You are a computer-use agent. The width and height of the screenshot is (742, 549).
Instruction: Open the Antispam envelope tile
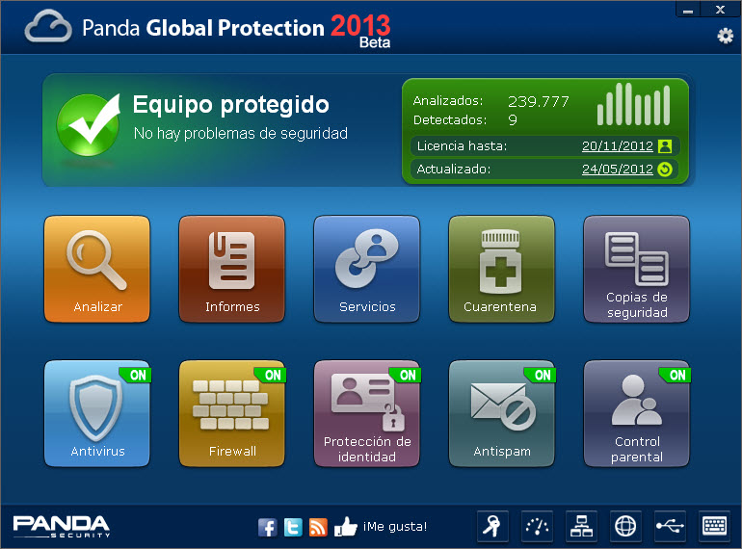(502, 414)
